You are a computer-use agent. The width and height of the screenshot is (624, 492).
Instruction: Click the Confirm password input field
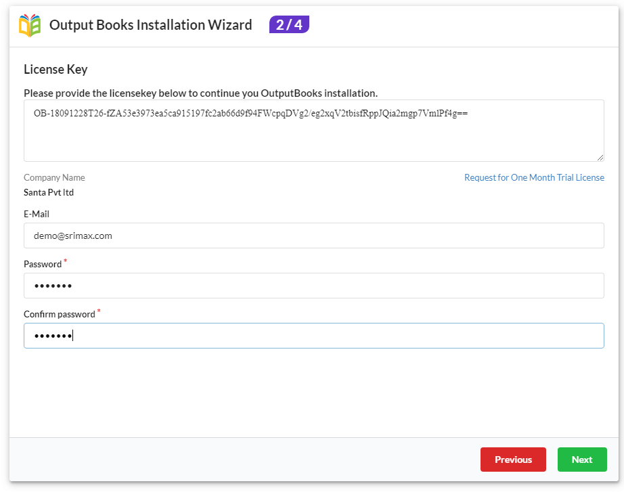click(x=313, y=336)
